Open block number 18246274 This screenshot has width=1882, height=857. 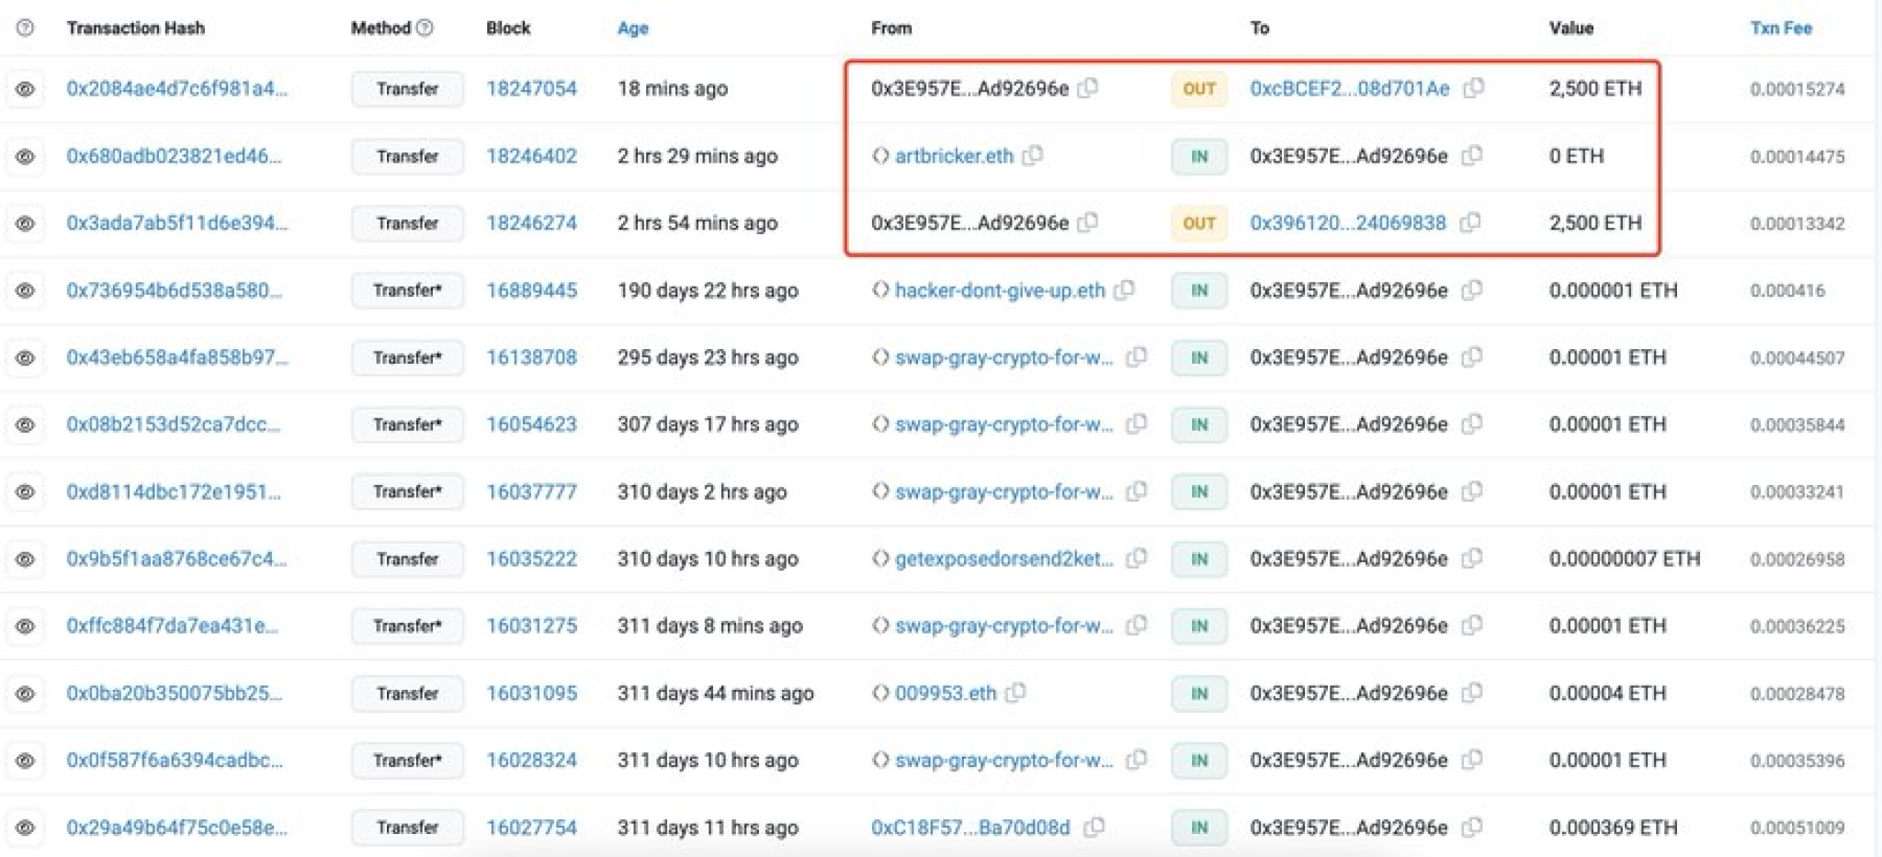(x=531, y=223)
